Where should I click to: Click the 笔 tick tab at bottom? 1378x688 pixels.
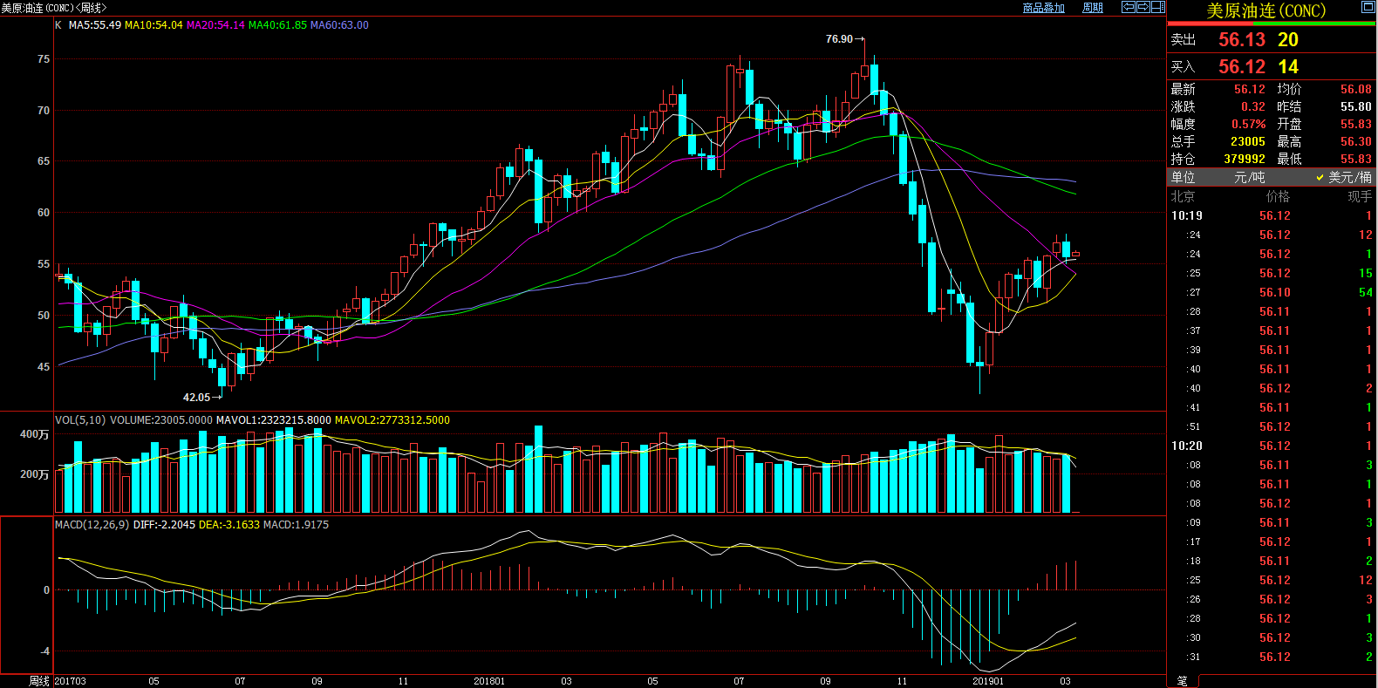pos(1183,681)
